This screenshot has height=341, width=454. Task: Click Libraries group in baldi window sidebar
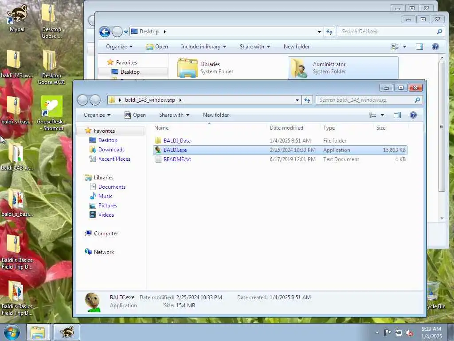pyautogui.click(x=103, y=178)
